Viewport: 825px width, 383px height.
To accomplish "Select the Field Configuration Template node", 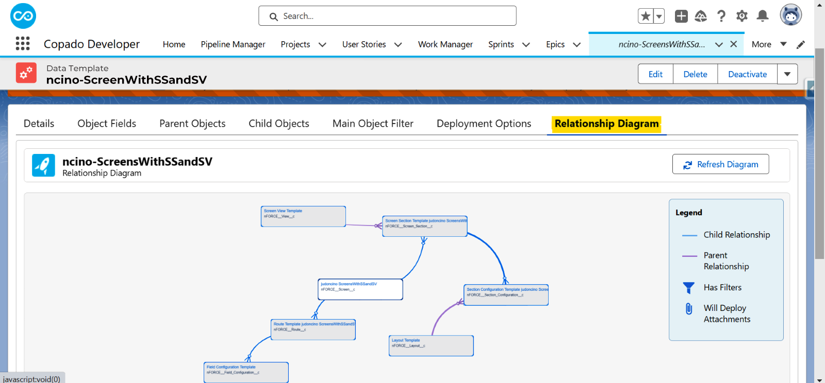I will tap(246, 372).
